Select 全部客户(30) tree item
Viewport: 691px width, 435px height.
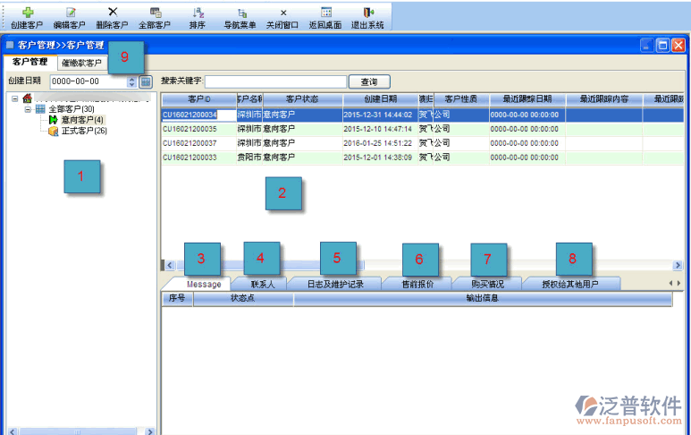72,109
